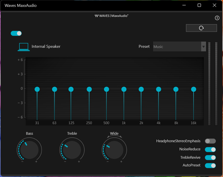Click the 1k equalizer band handle
This screenshot has height=177, width=223.
coord(124,89)
